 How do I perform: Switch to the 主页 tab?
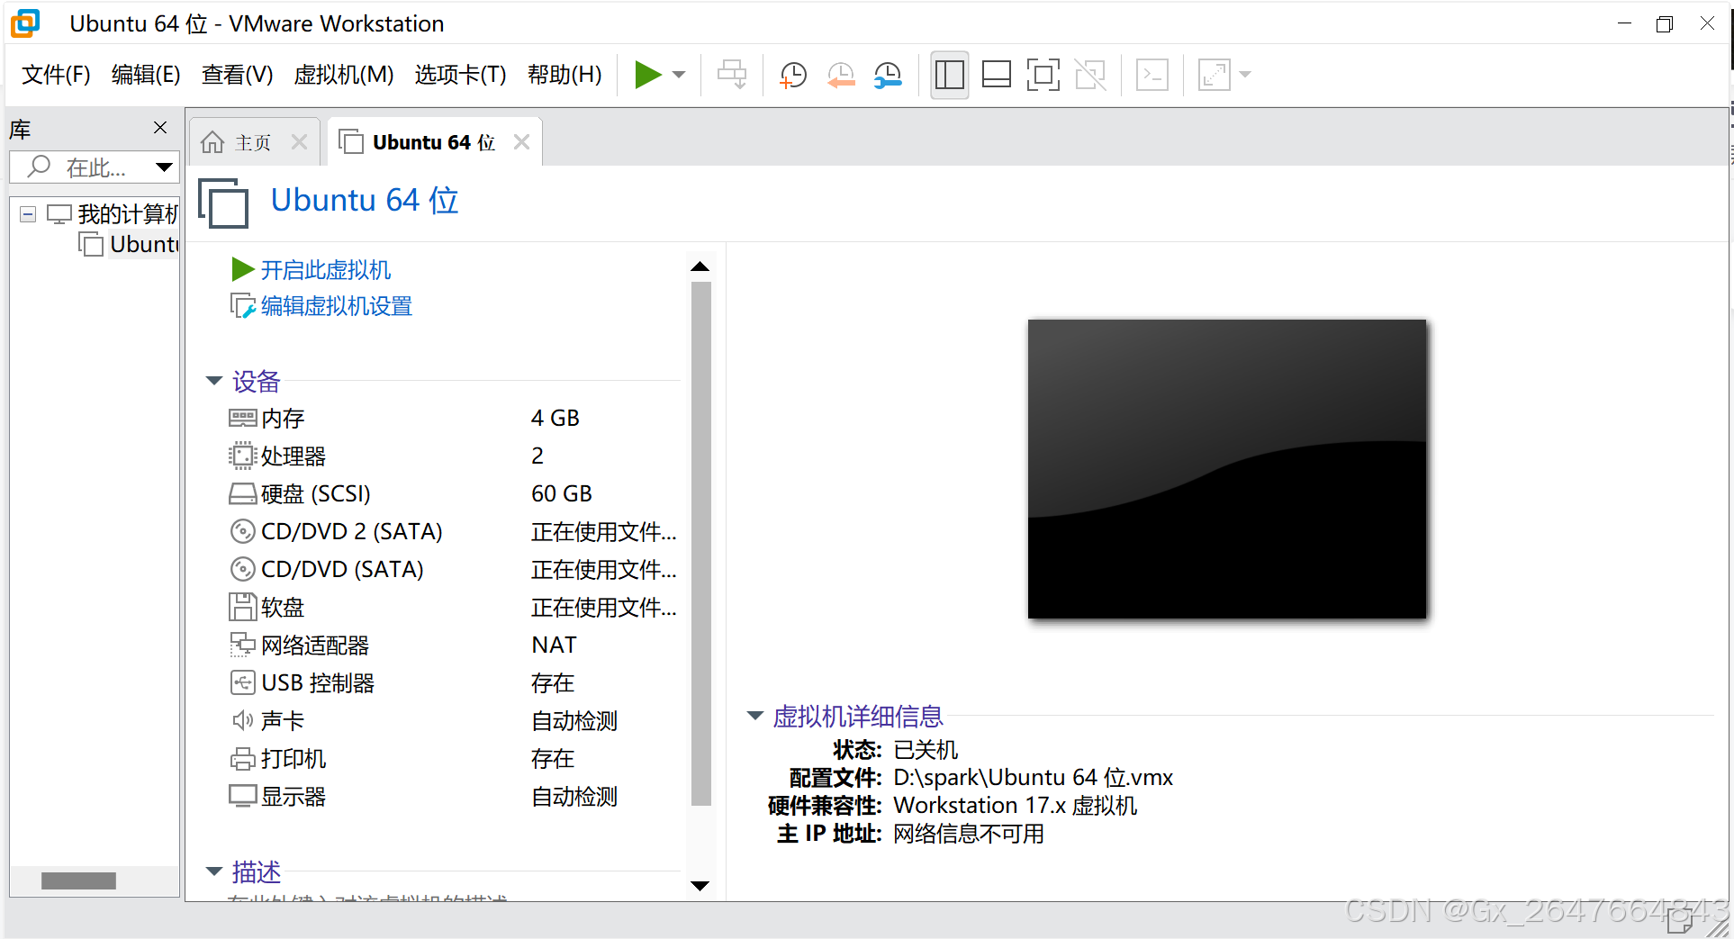tap(252, 142)
